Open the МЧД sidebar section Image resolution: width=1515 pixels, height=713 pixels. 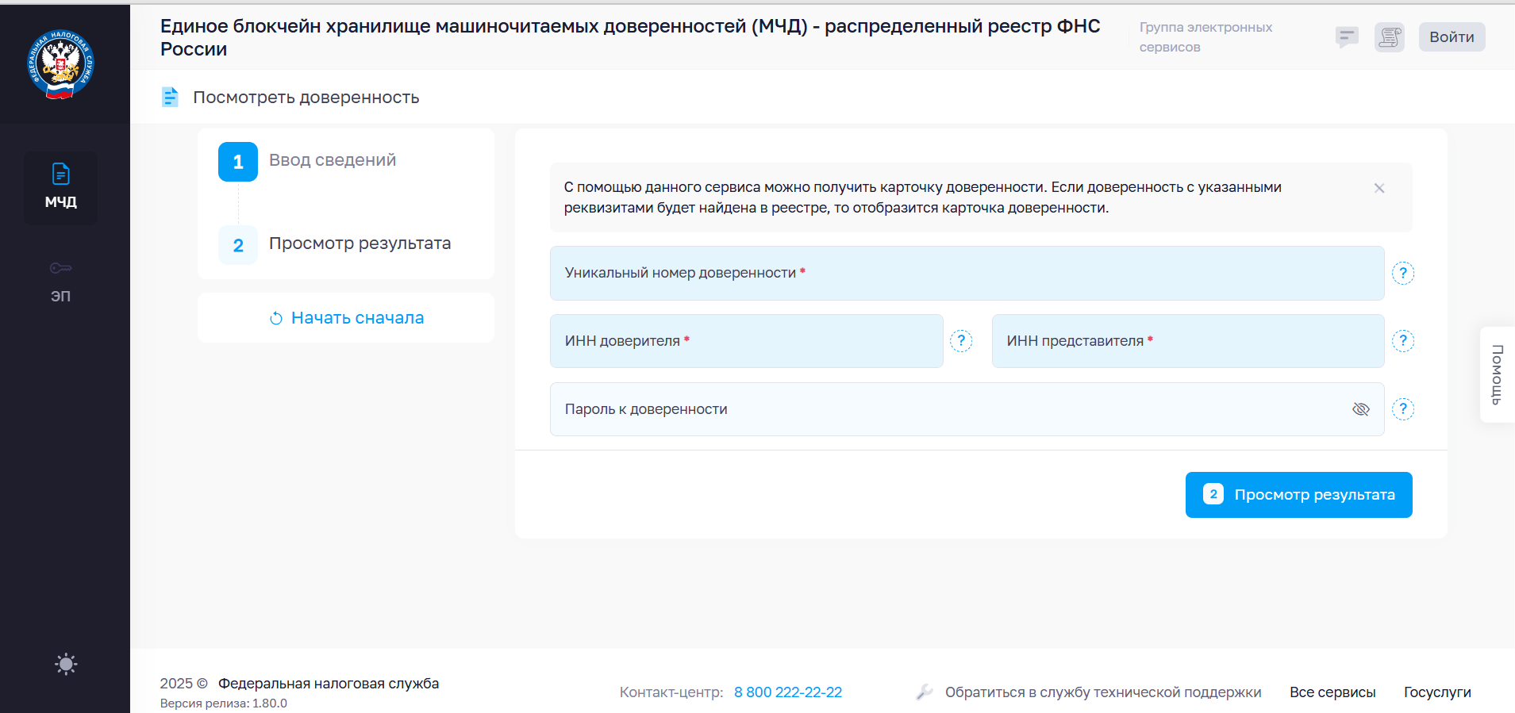(x=60, y=187)
